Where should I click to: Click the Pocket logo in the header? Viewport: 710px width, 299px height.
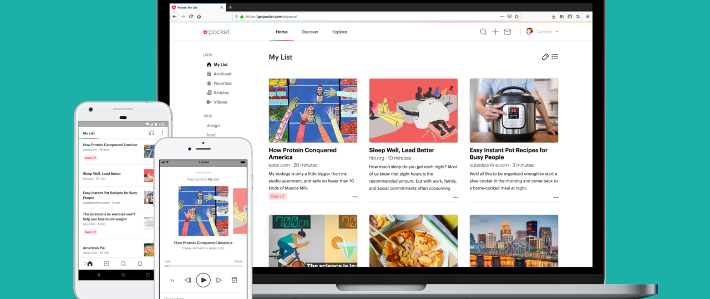[216, 32]
